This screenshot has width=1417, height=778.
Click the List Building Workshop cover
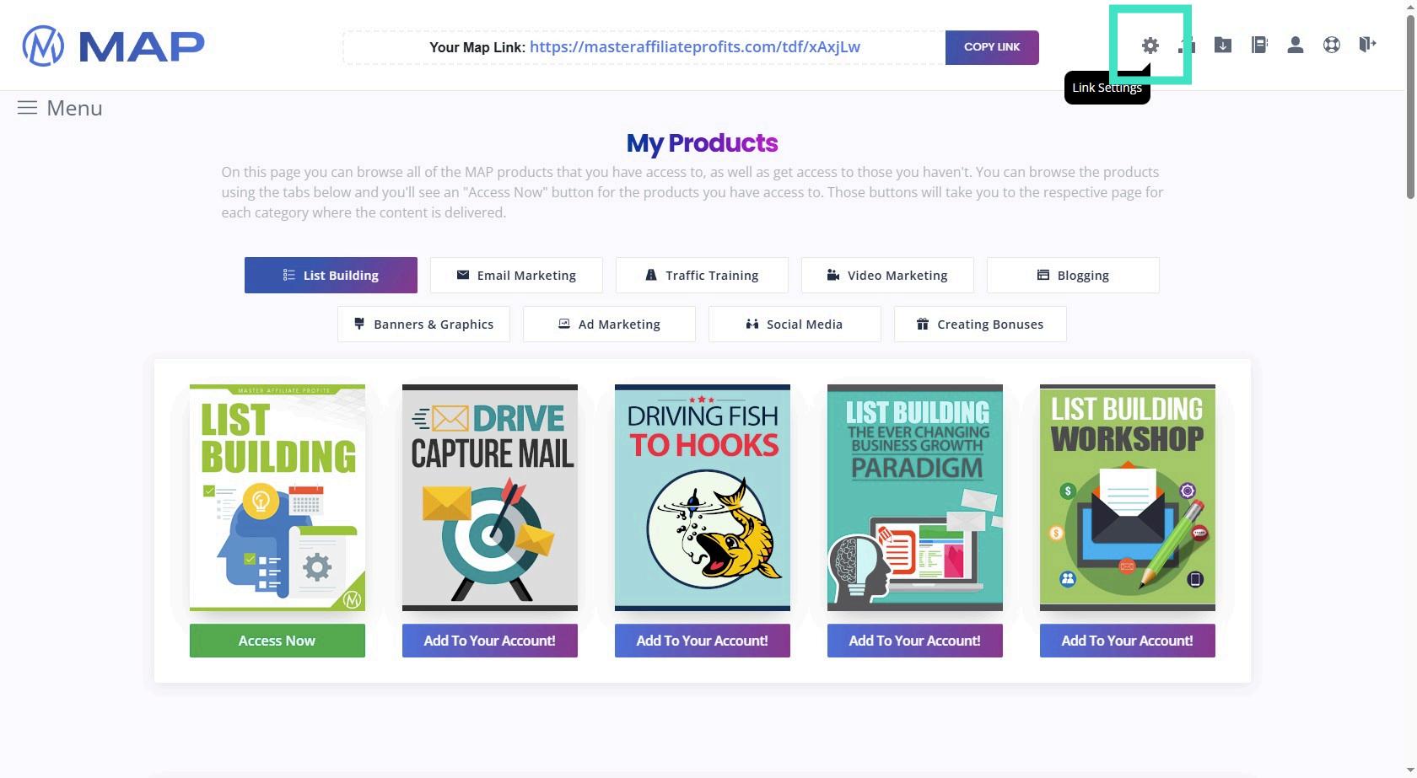pyautogui.click(x=1128, y=497)
